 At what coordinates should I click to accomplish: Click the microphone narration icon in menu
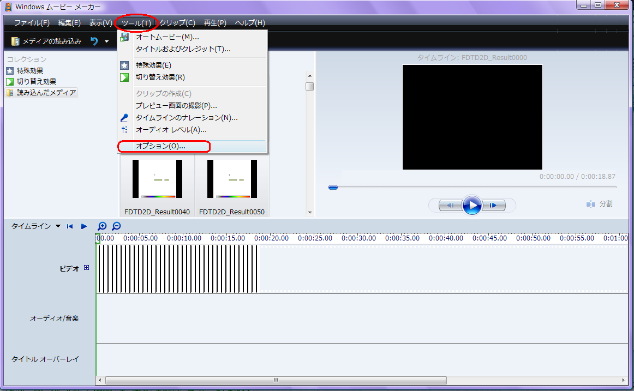[124, 118]
